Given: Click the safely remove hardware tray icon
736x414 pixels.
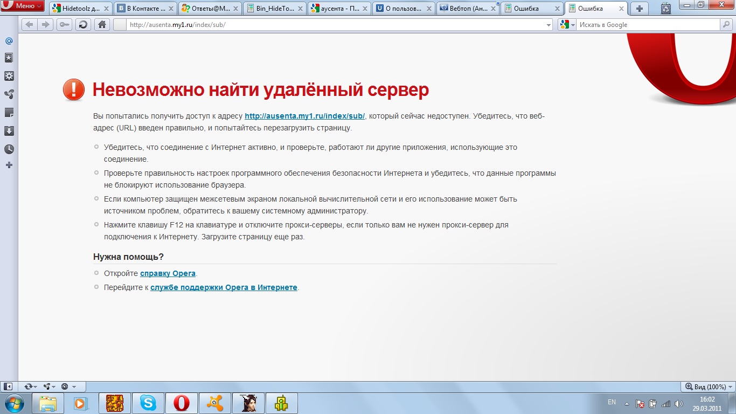Looking at the screenshot, I should pos(653,403).
